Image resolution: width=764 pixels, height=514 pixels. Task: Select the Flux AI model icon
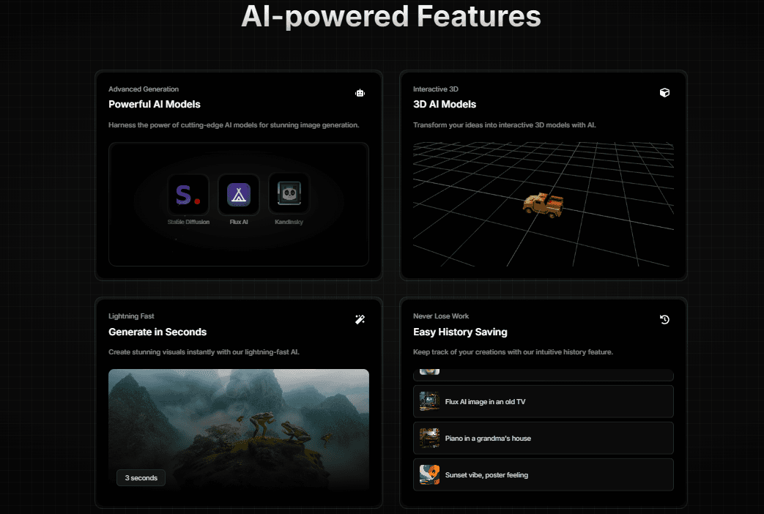239,194
